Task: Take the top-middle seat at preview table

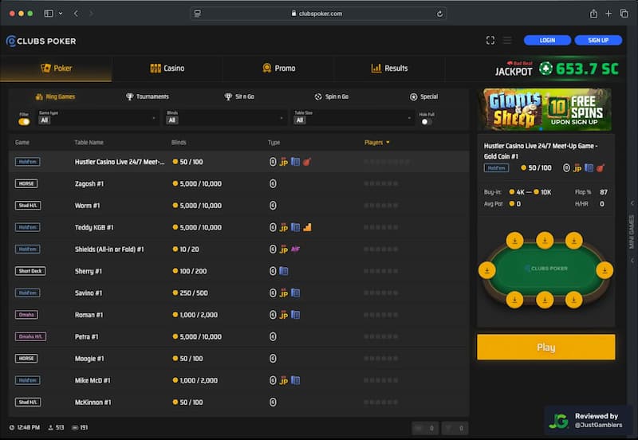Action: (545, 240)
